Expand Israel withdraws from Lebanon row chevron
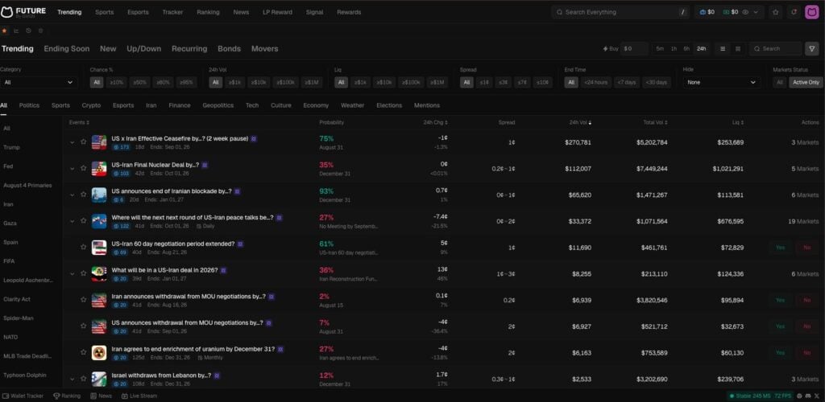The image size is (825, 402). 72,379
